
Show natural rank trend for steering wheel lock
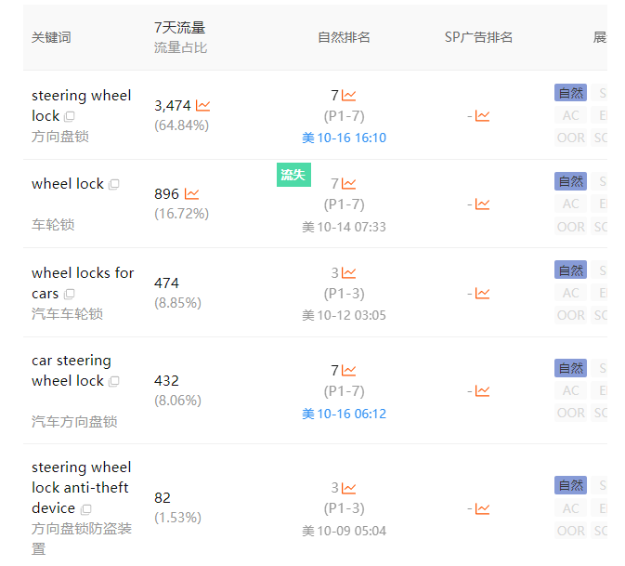[349, 95]
